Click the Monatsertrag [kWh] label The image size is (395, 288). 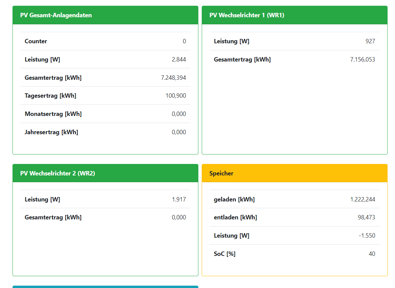tap(53, 114)
